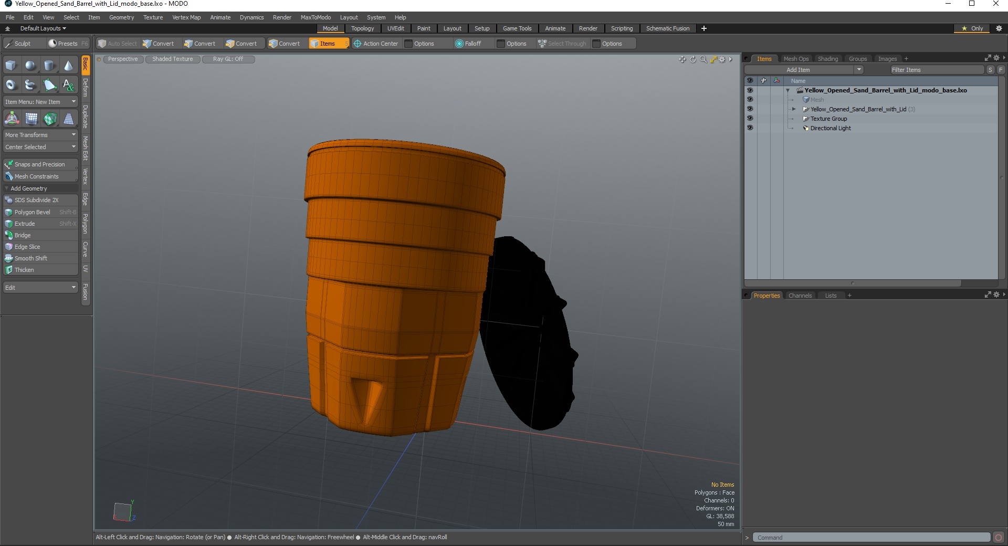Expand the Yellow_Opened_Sand_Barrel_with_Lid tree node
1008x546 pixels.
(x=794, y=109)
